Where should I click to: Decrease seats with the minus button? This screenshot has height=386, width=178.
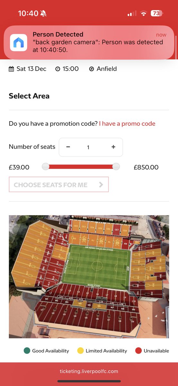(68, 147)
